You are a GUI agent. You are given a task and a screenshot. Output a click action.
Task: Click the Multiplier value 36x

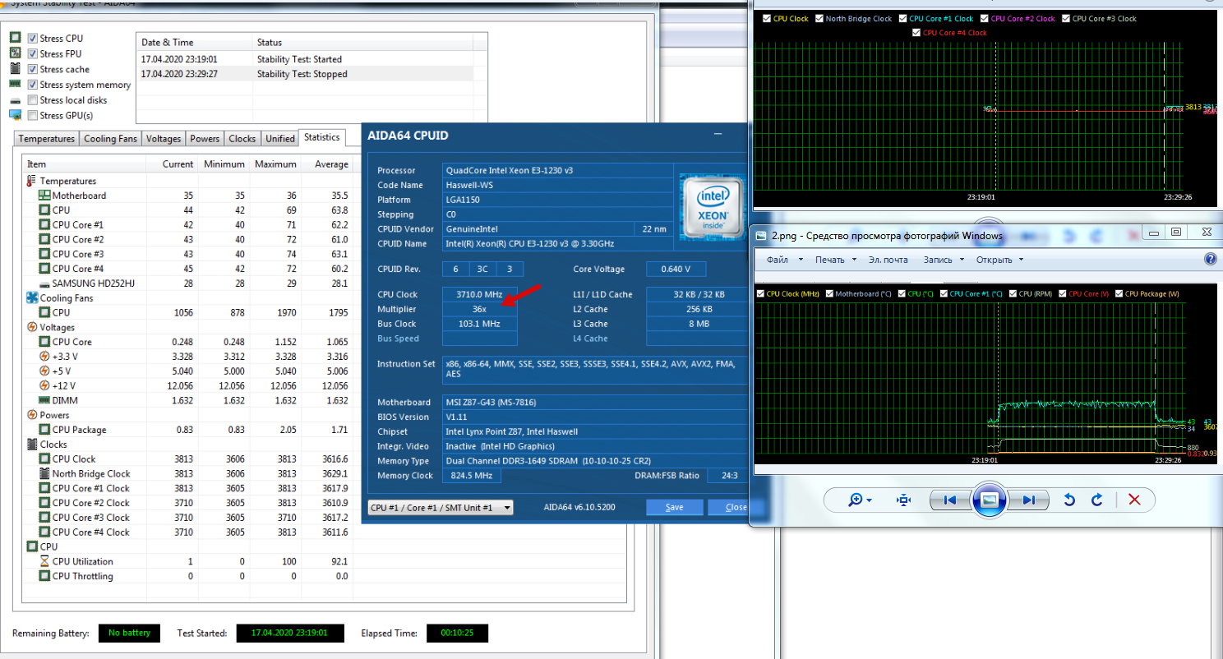[480, 309]
